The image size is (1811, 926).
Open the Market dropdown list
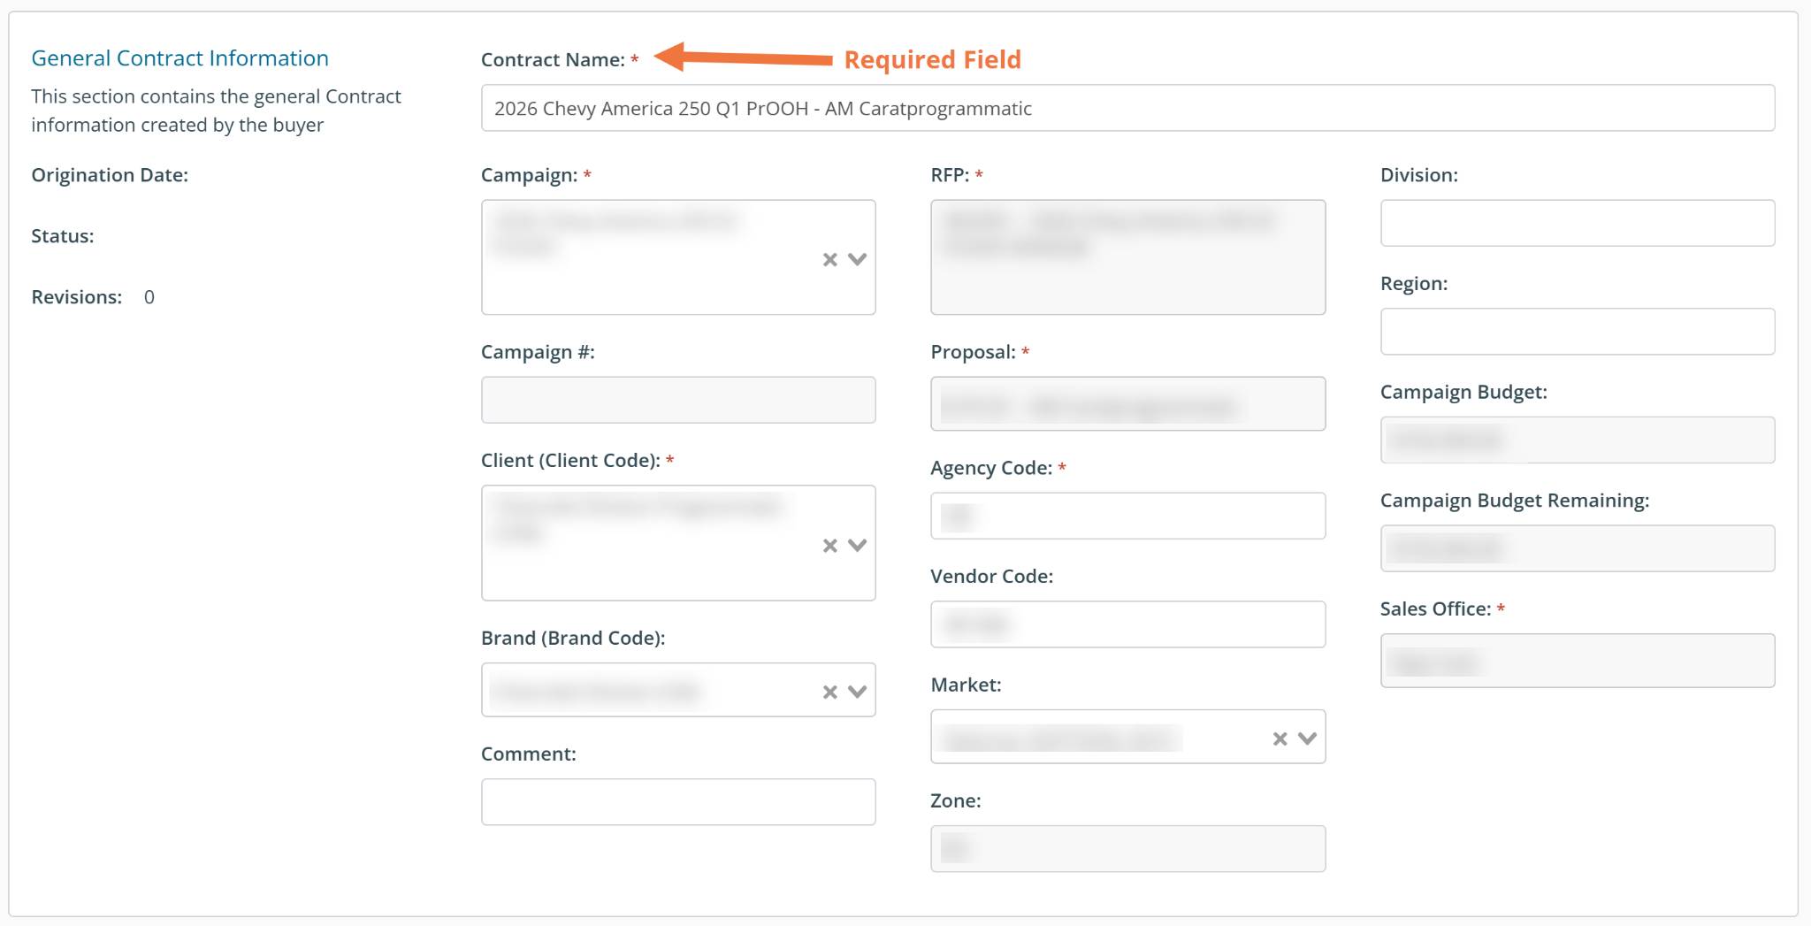click(1307, 739)
